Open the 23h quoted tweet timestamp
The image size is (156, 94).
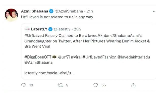(77, 29)
